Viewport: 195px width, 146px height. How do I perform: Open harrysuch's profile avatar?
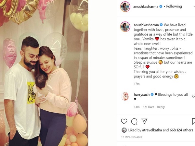tap(125, 96)
